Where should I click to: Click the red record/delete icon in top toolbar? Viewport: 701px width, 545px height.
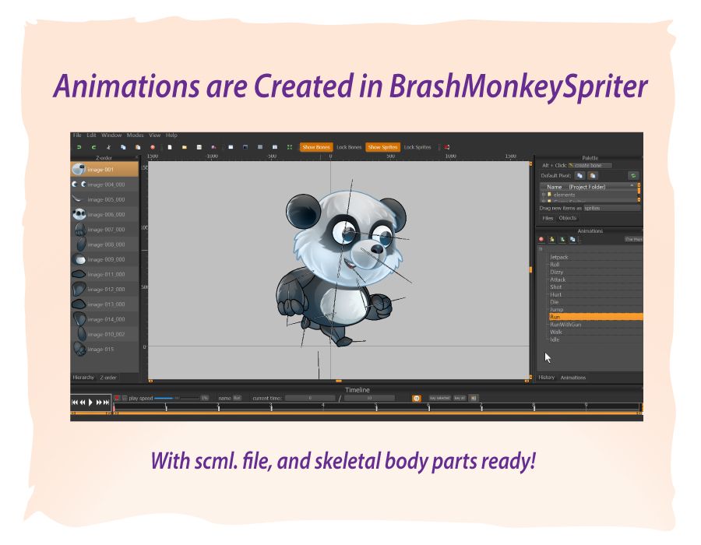click(153, 147)
